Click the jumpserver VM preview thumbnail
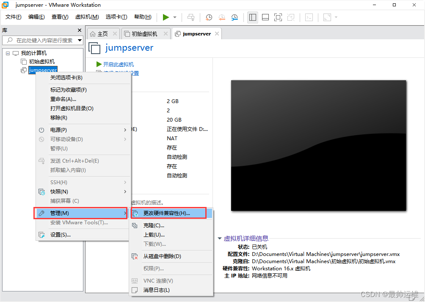Image resolution: width=425 pixels, height=302 pixels. pyautogui.click(x=318, y=145)
